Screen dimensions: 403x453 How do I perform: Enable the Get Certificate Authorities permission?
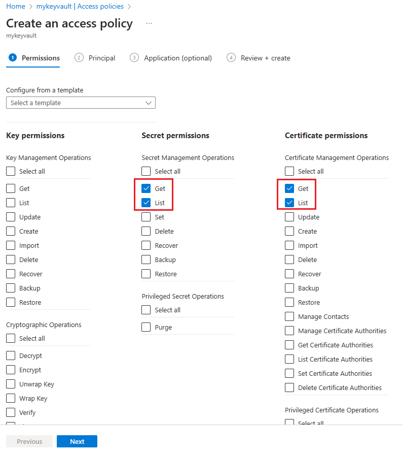click(289, 345)
